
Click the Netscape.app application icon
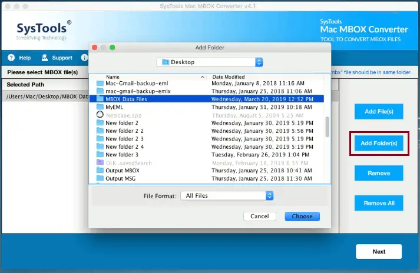100,115
